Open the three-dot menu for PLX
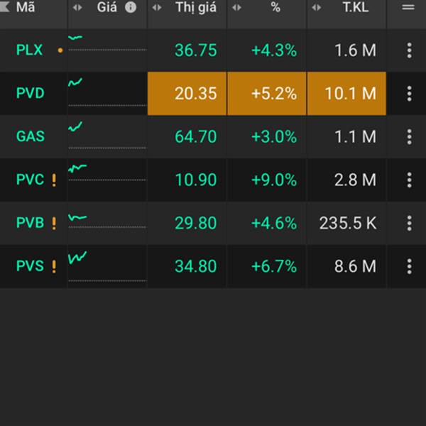 [409, 50]
